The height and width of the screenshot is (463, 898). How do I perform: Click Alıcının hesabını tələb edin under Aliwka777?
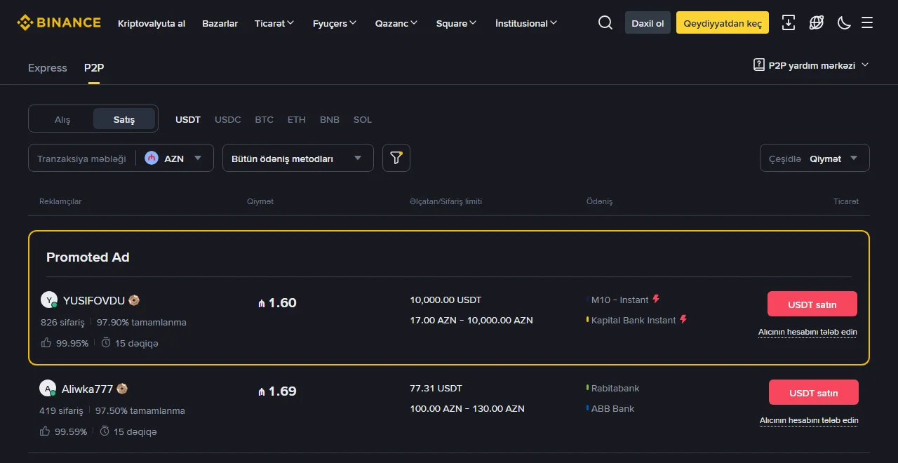click(x=809, y=420)
